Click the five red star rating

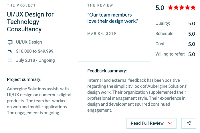(x=182, y=8)
